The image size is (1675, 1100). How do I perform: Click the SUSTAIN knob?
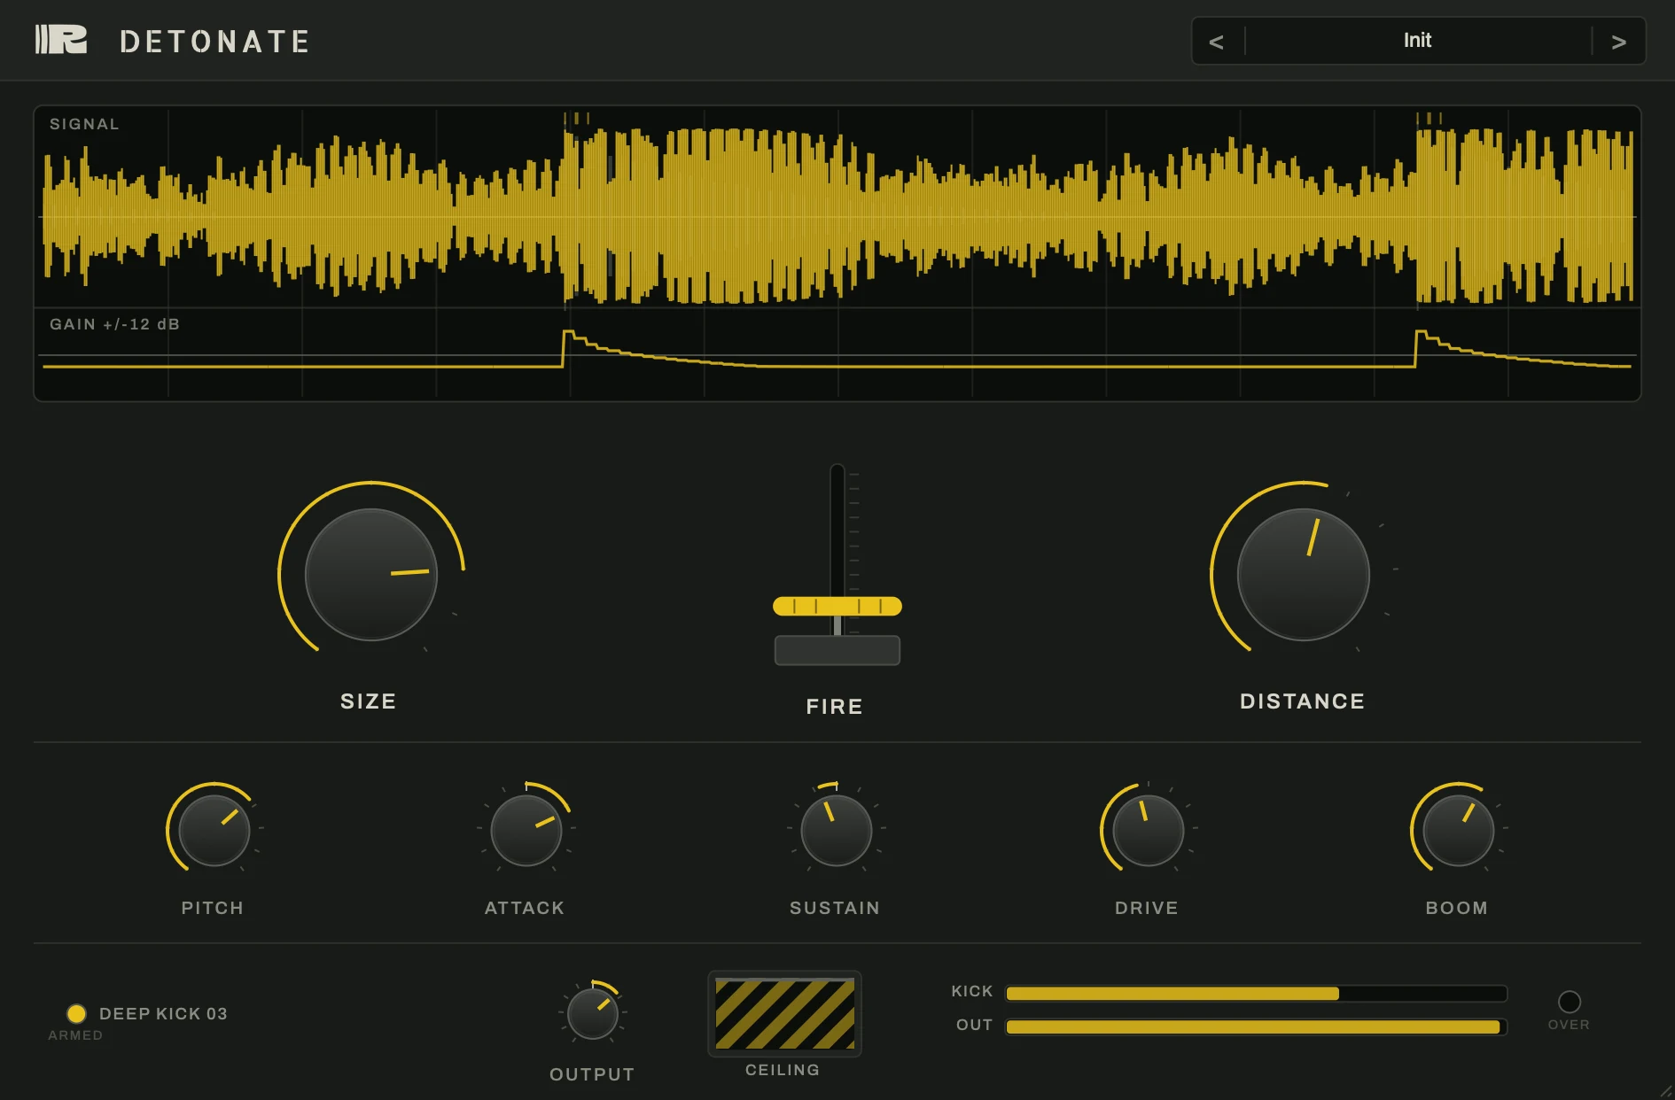[x=837, y=830]
